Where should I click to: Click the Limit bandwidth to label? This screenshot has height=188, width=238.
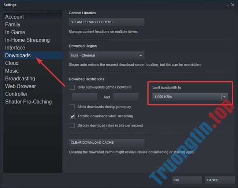(167, 87)
